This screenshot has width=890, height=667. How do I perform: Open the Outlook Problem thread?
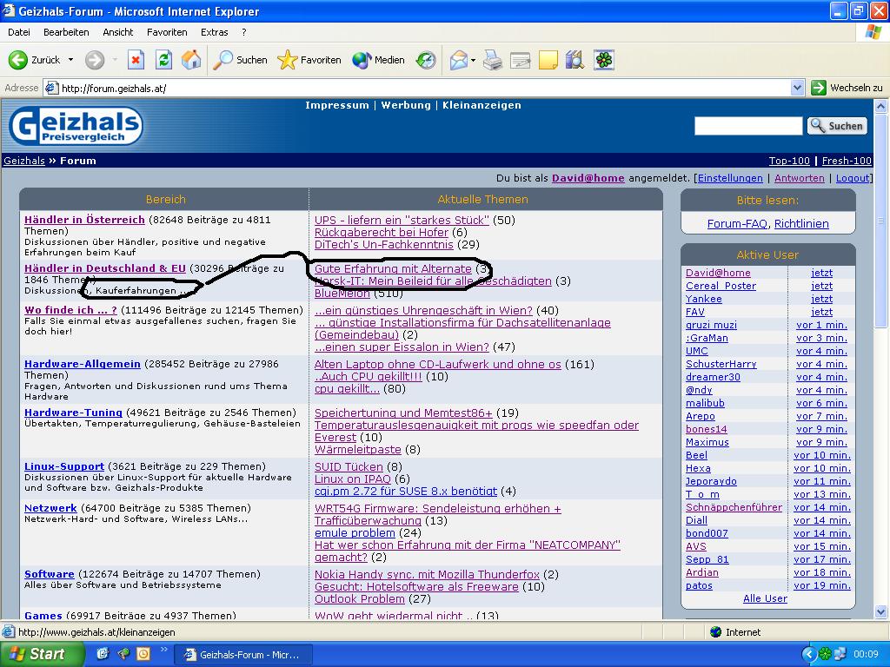[x=359, y=599]
